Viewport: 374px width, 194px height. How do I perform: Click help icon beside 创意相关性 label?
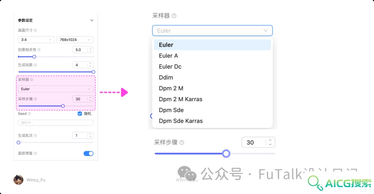point(39,50)
